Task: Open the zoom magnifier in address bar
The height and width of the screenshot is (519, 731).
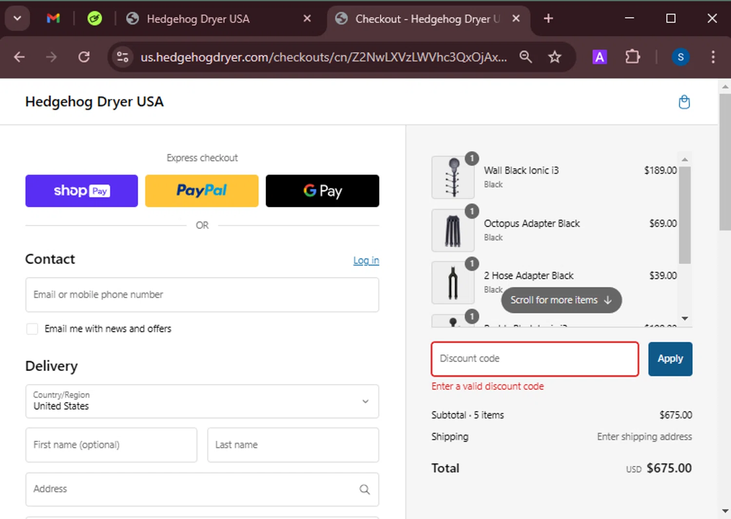Action: (525, 57)
